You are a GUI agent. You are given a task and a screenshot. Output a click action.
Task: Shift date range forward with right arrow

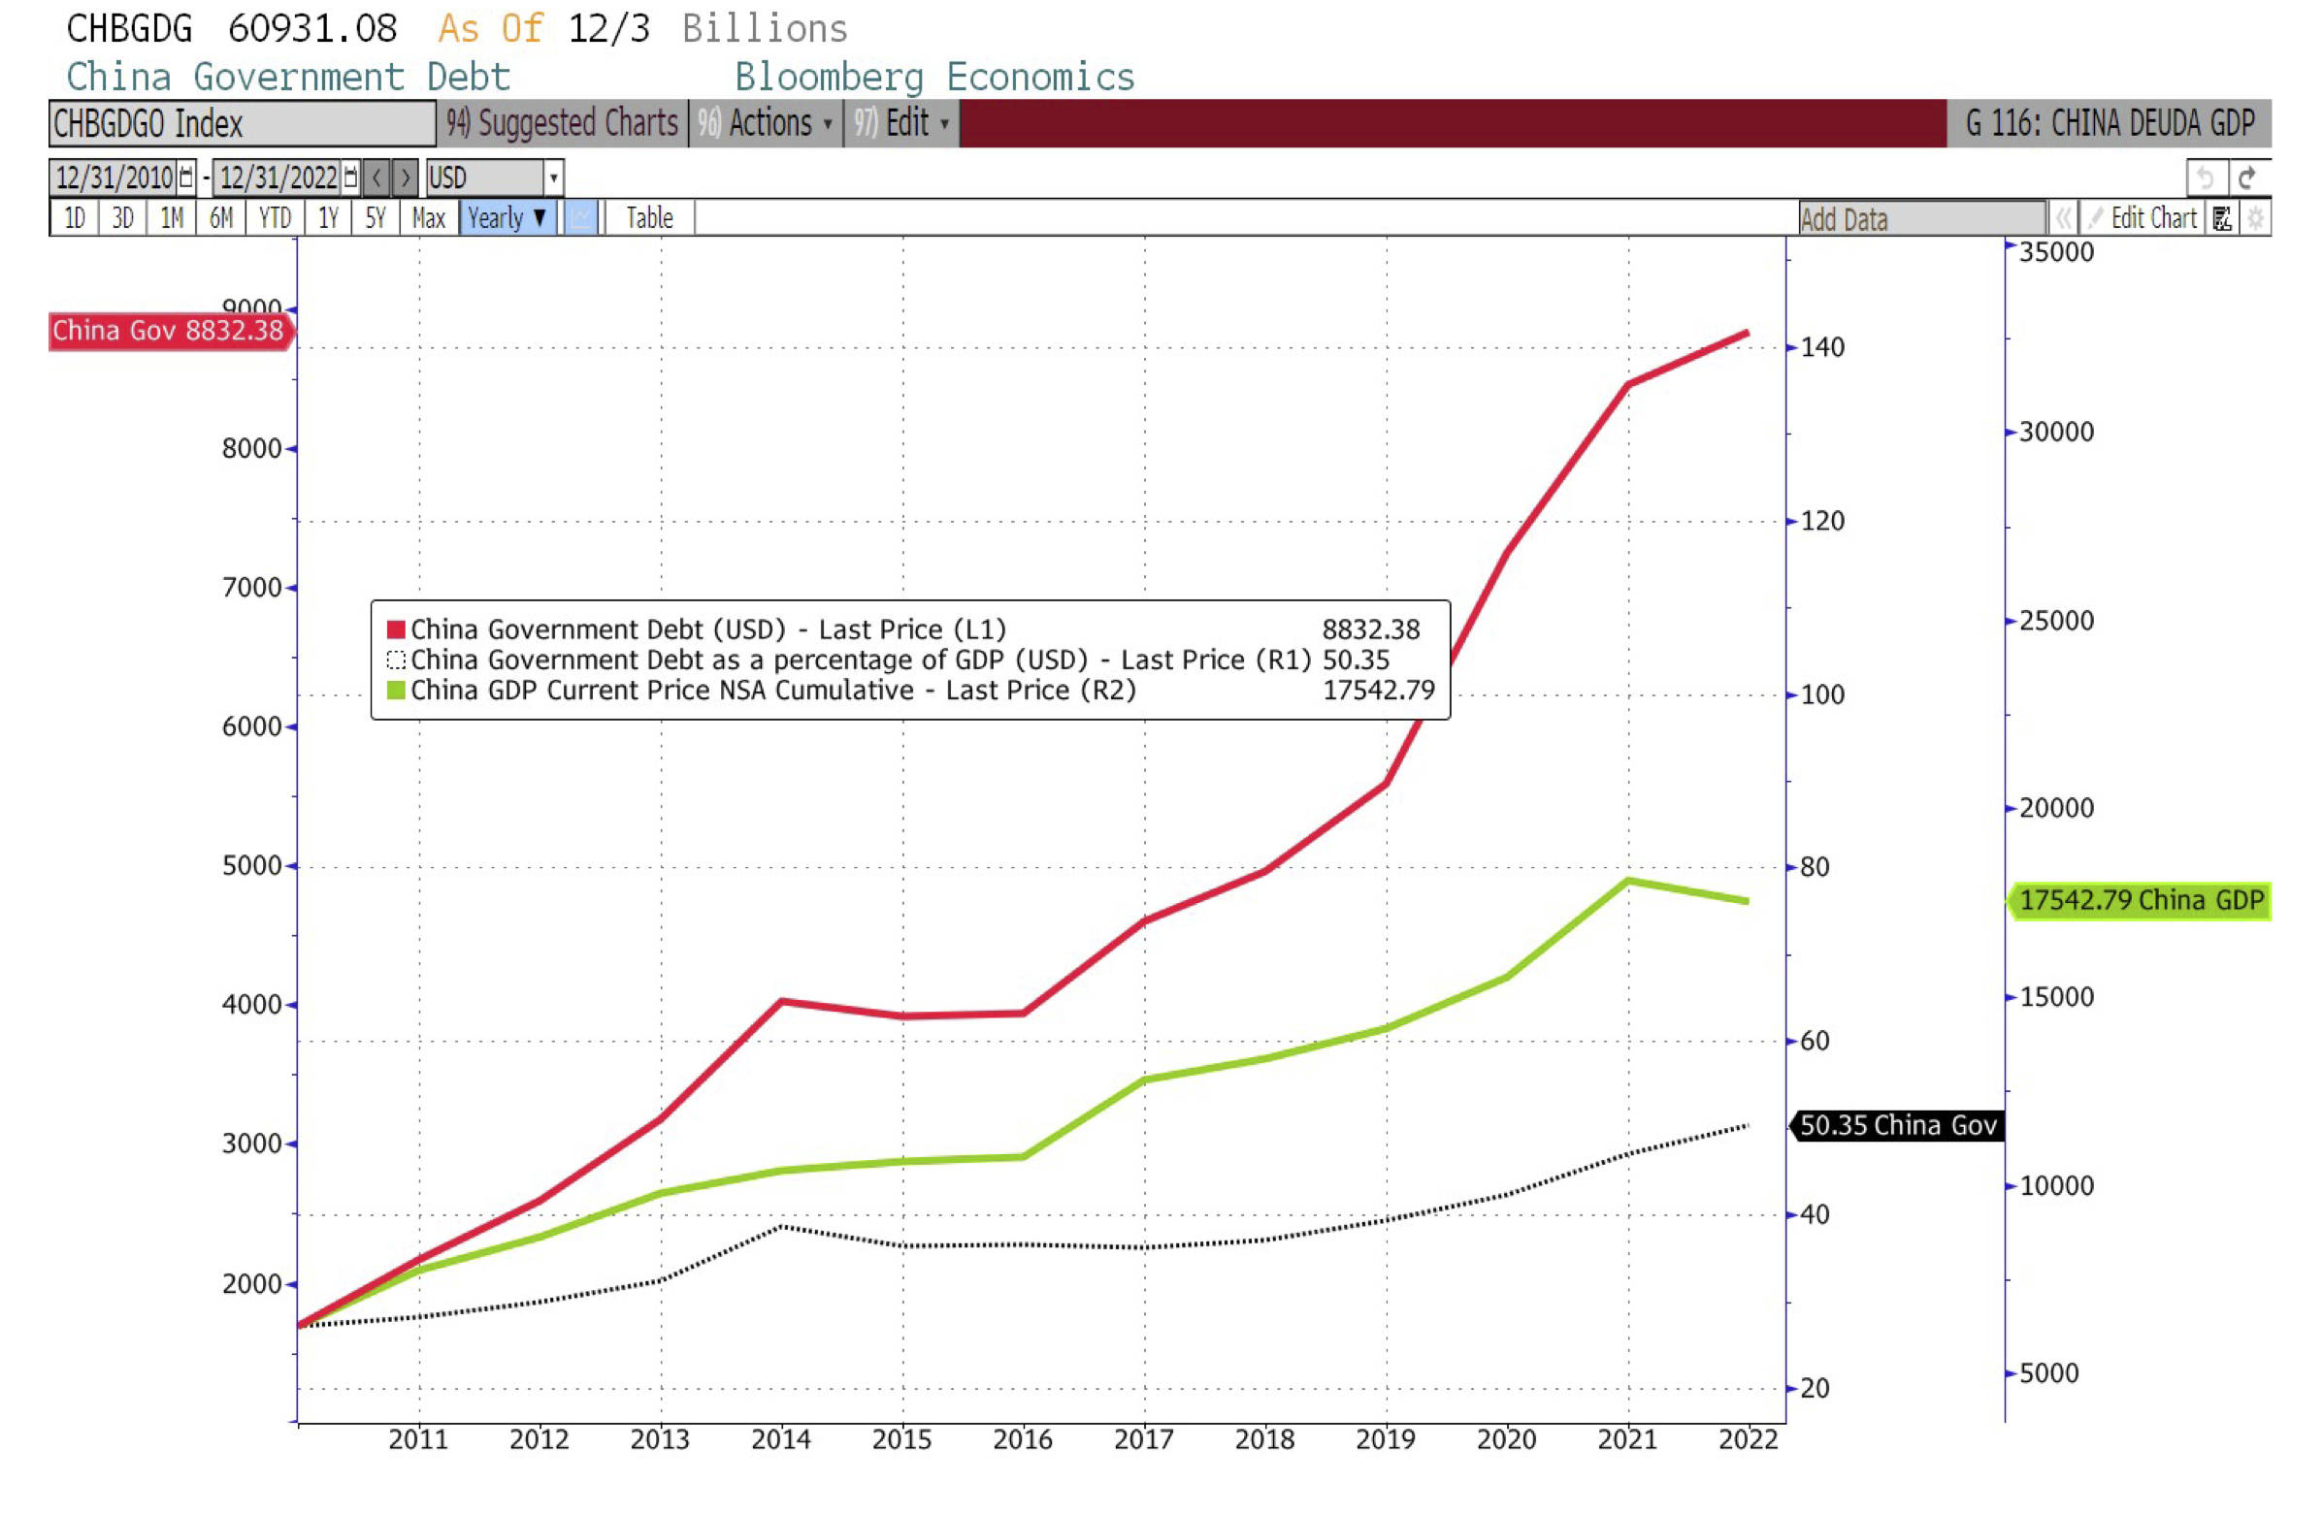pos(406,177)
